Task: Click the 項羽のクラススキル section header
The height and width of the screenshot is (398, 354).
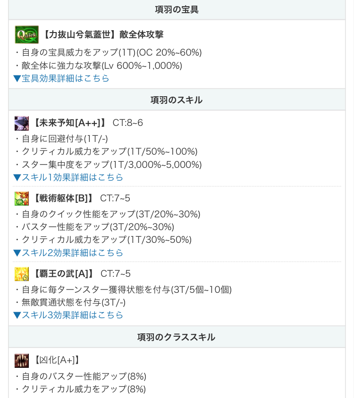Action: (x=177, y=337)
